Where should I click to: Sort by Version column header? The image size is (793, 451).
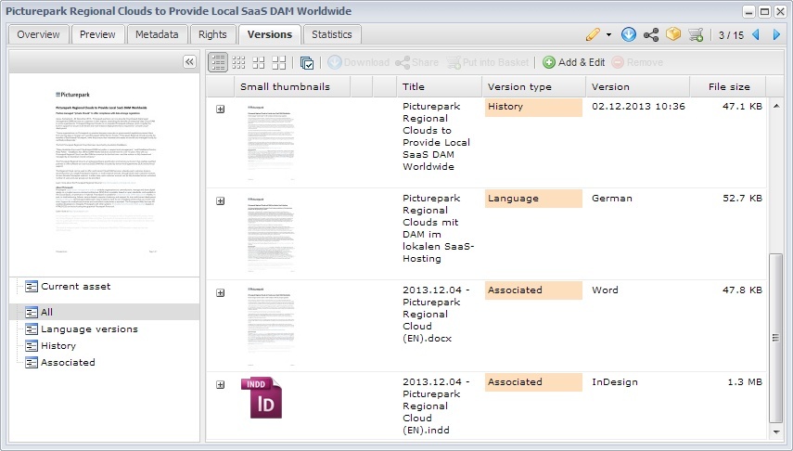(x=638, y=86)
